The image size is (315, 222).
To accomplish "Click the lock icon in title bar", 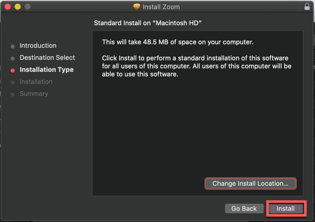I will [x=308, y=7].
